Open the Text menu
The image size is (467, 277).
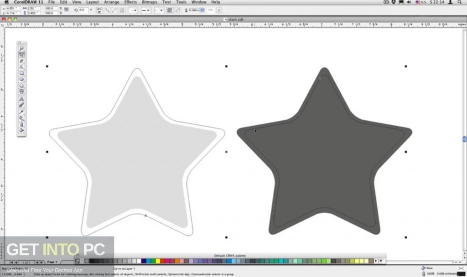tap(166, 2)
